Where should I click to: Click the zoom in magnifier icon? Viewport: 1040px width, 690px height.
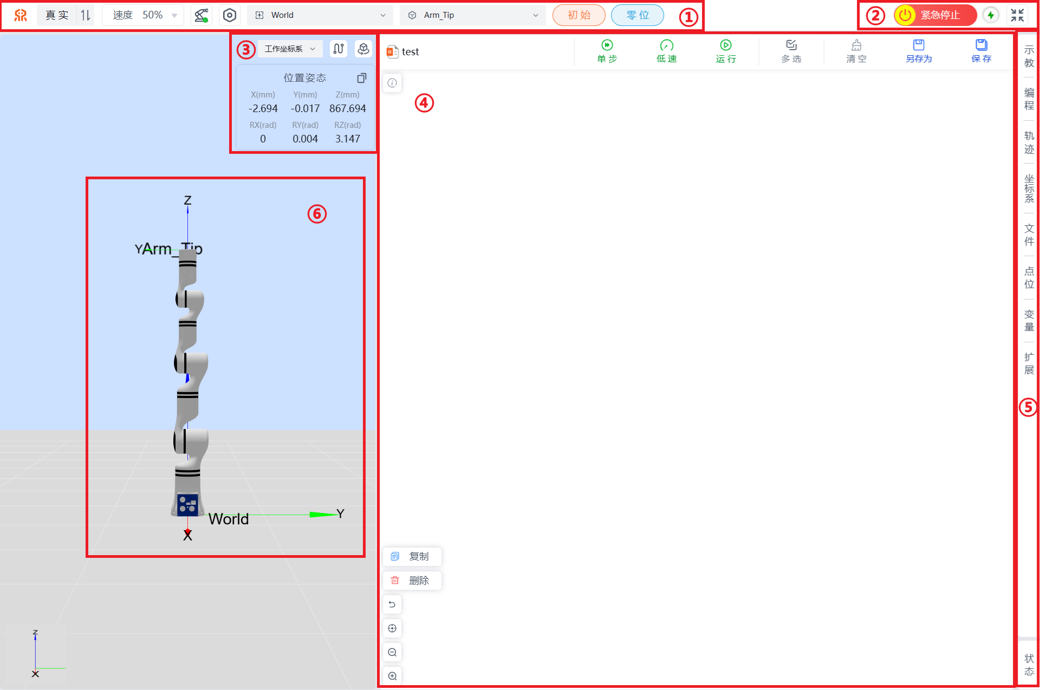pyautogui.click(x=392, y=676)
